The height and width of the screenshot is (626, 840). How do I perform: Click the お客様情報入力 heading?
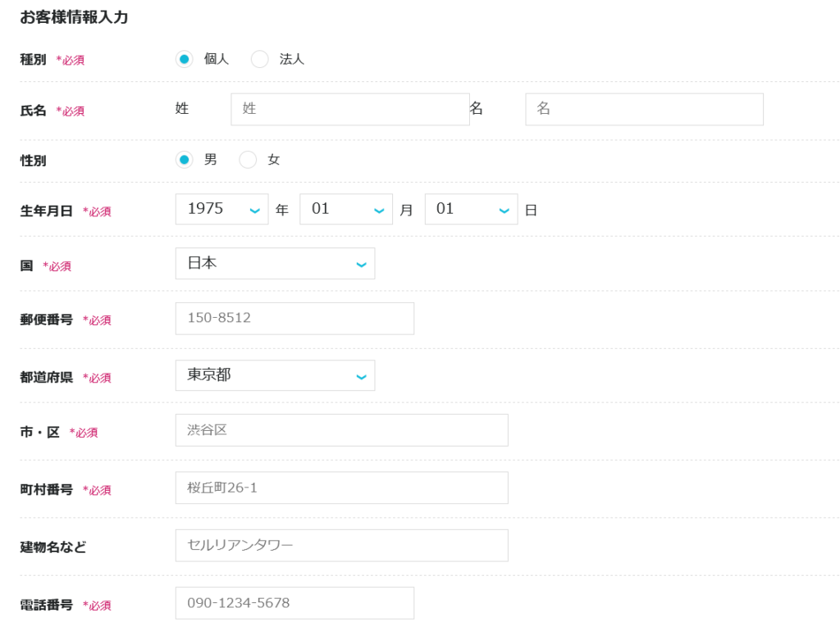click(x=74, y=17)
